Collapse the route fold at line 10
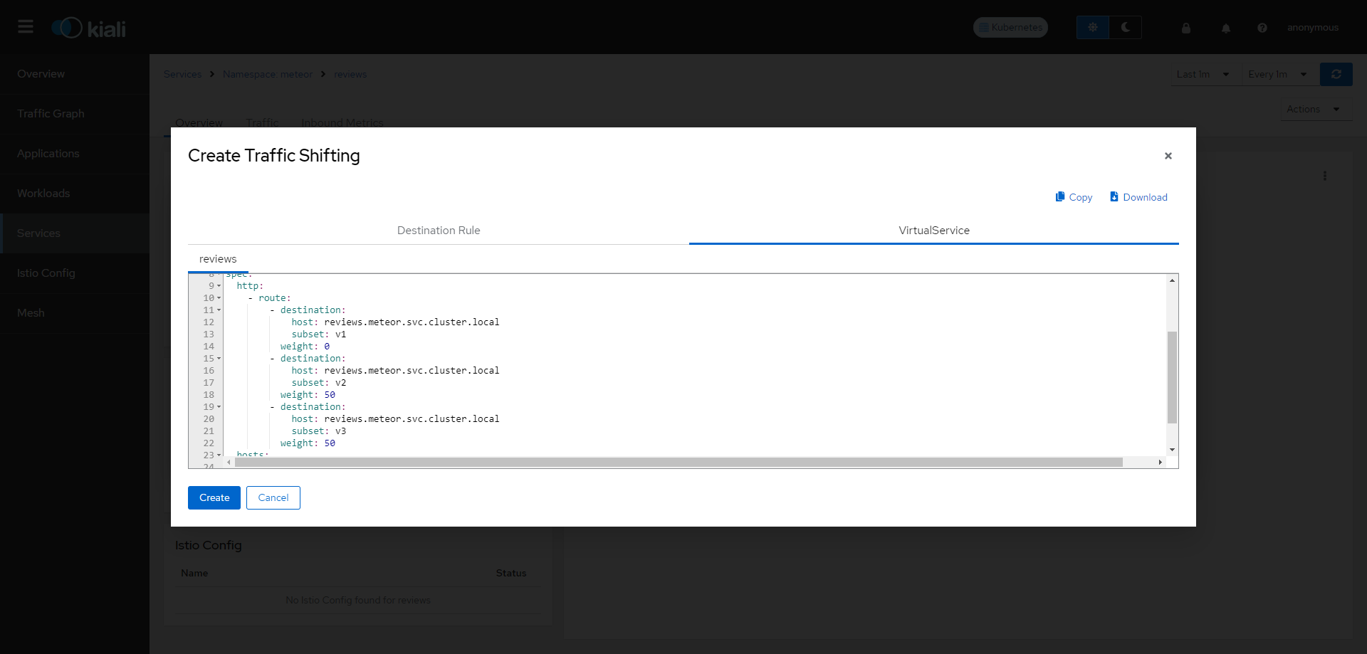 (x=219, y=298)
